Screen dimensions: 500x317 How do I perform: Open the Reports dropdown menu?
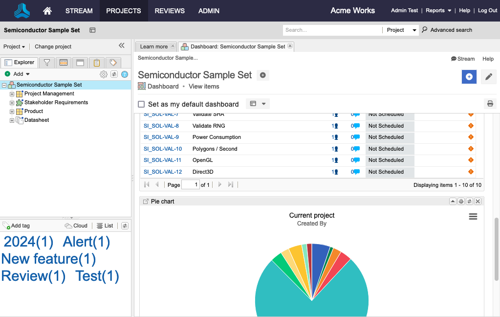click(438, 11)
